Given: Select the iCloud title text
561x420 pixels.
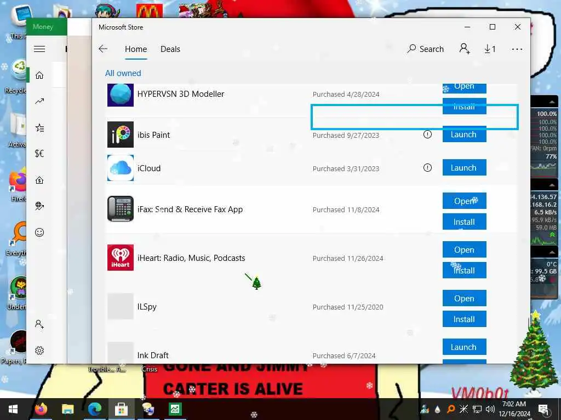Looking at the screenshot, I should click(x=149, y=168).
